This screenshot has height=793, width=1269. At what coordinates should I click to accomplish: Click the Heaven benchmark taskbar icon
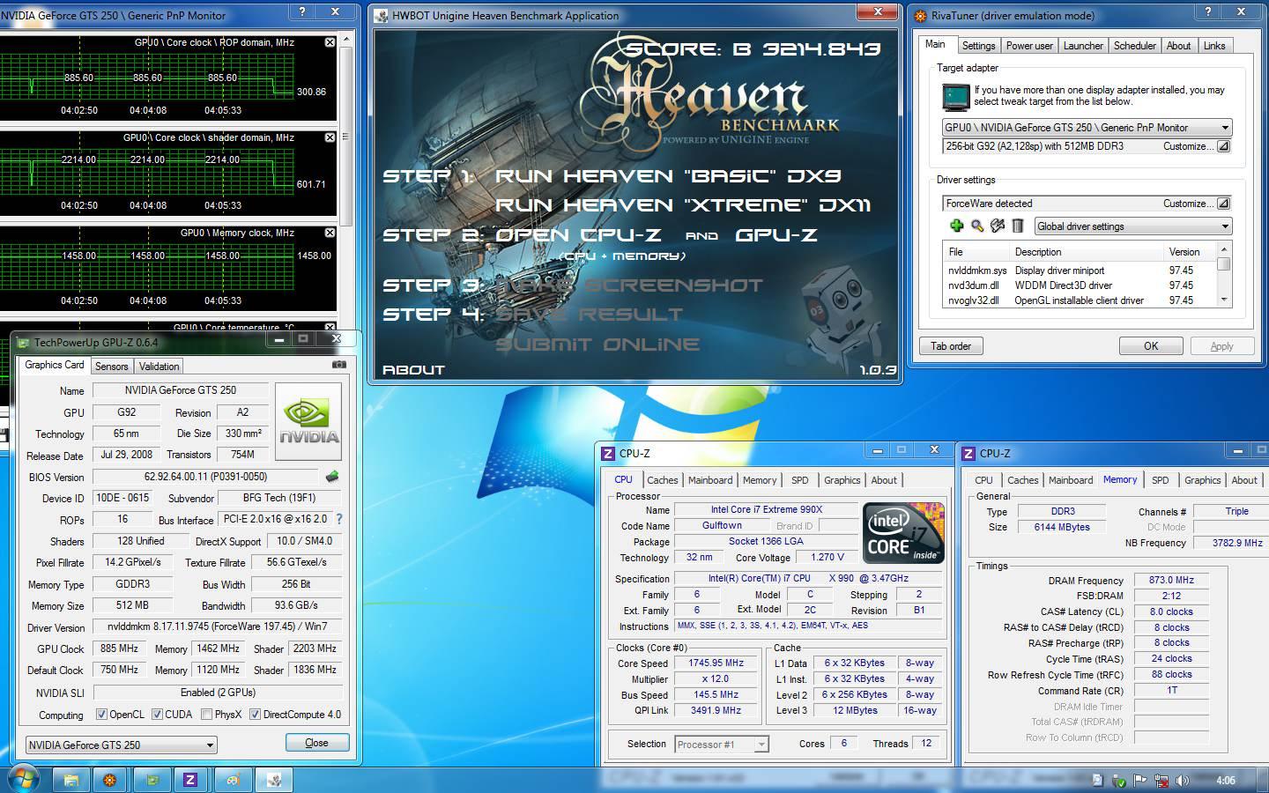(x=273, y=780)
